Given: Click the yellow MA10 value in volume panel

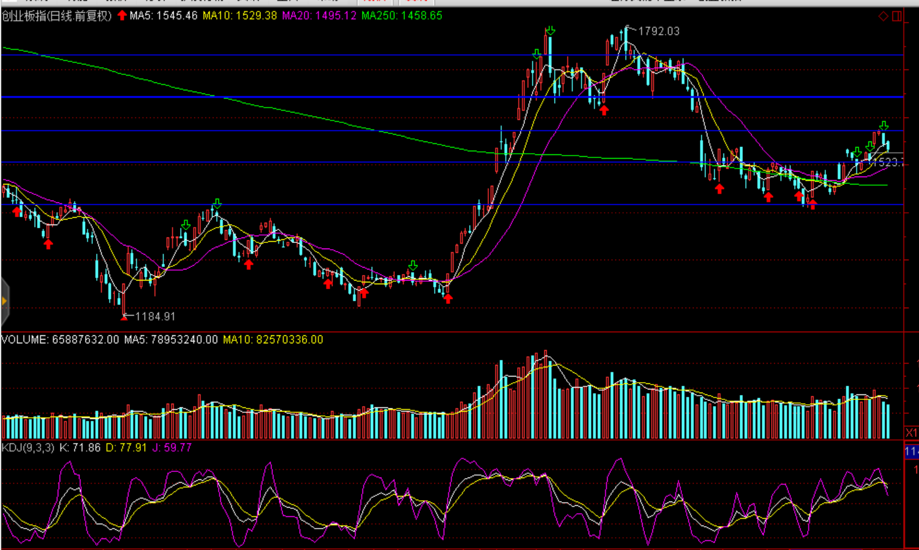Looking at the screenshot, I should pos(273,340).
